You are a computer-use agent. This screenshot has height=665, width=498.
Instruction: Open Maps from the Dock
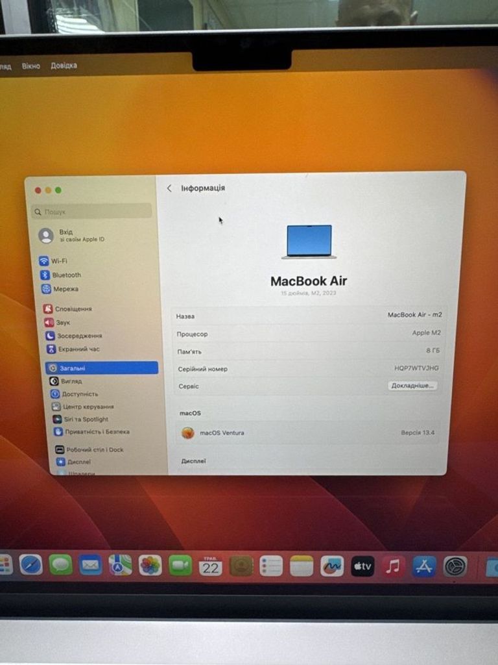point(120,566)
